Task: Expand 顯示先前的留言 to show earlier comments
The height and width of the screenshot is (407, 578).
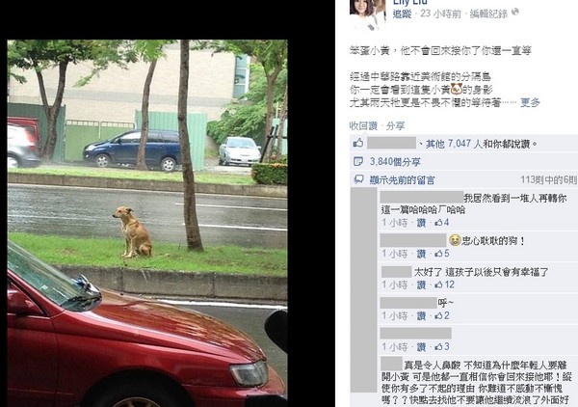Action: pyautogui.click(x=402, y=180)
